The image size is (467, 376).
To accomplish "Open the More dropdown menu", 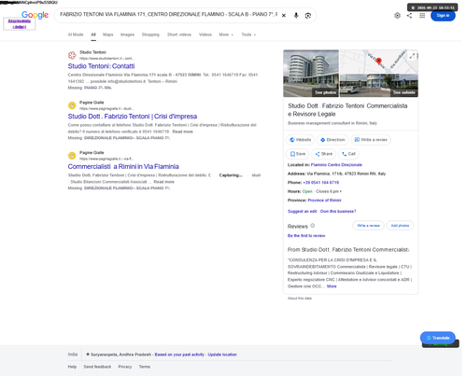I will coord(226,35).
